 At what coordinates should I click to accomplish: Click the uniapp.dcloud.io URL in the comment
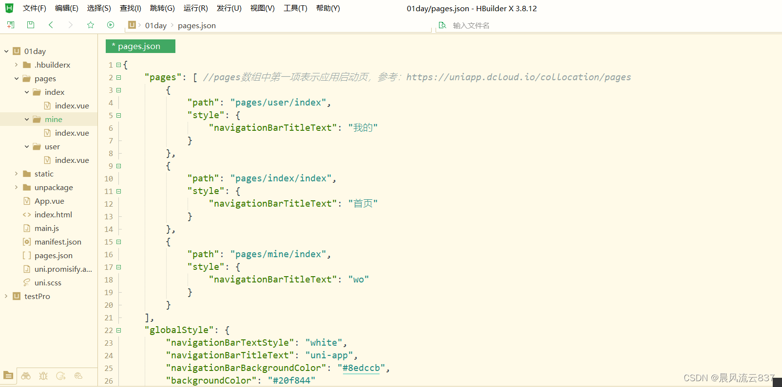(518, 77)
